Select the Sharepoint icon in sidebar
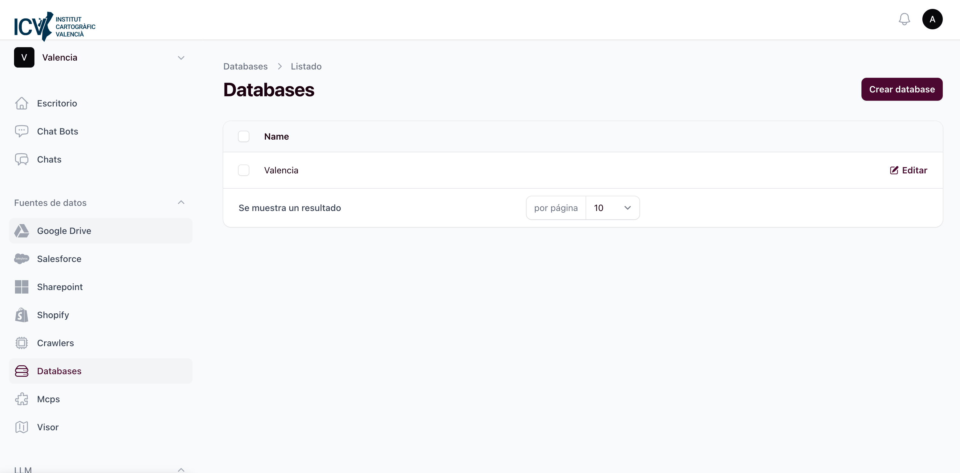The width and height of the screenshot is (960, 473). [x=22, y=287]
